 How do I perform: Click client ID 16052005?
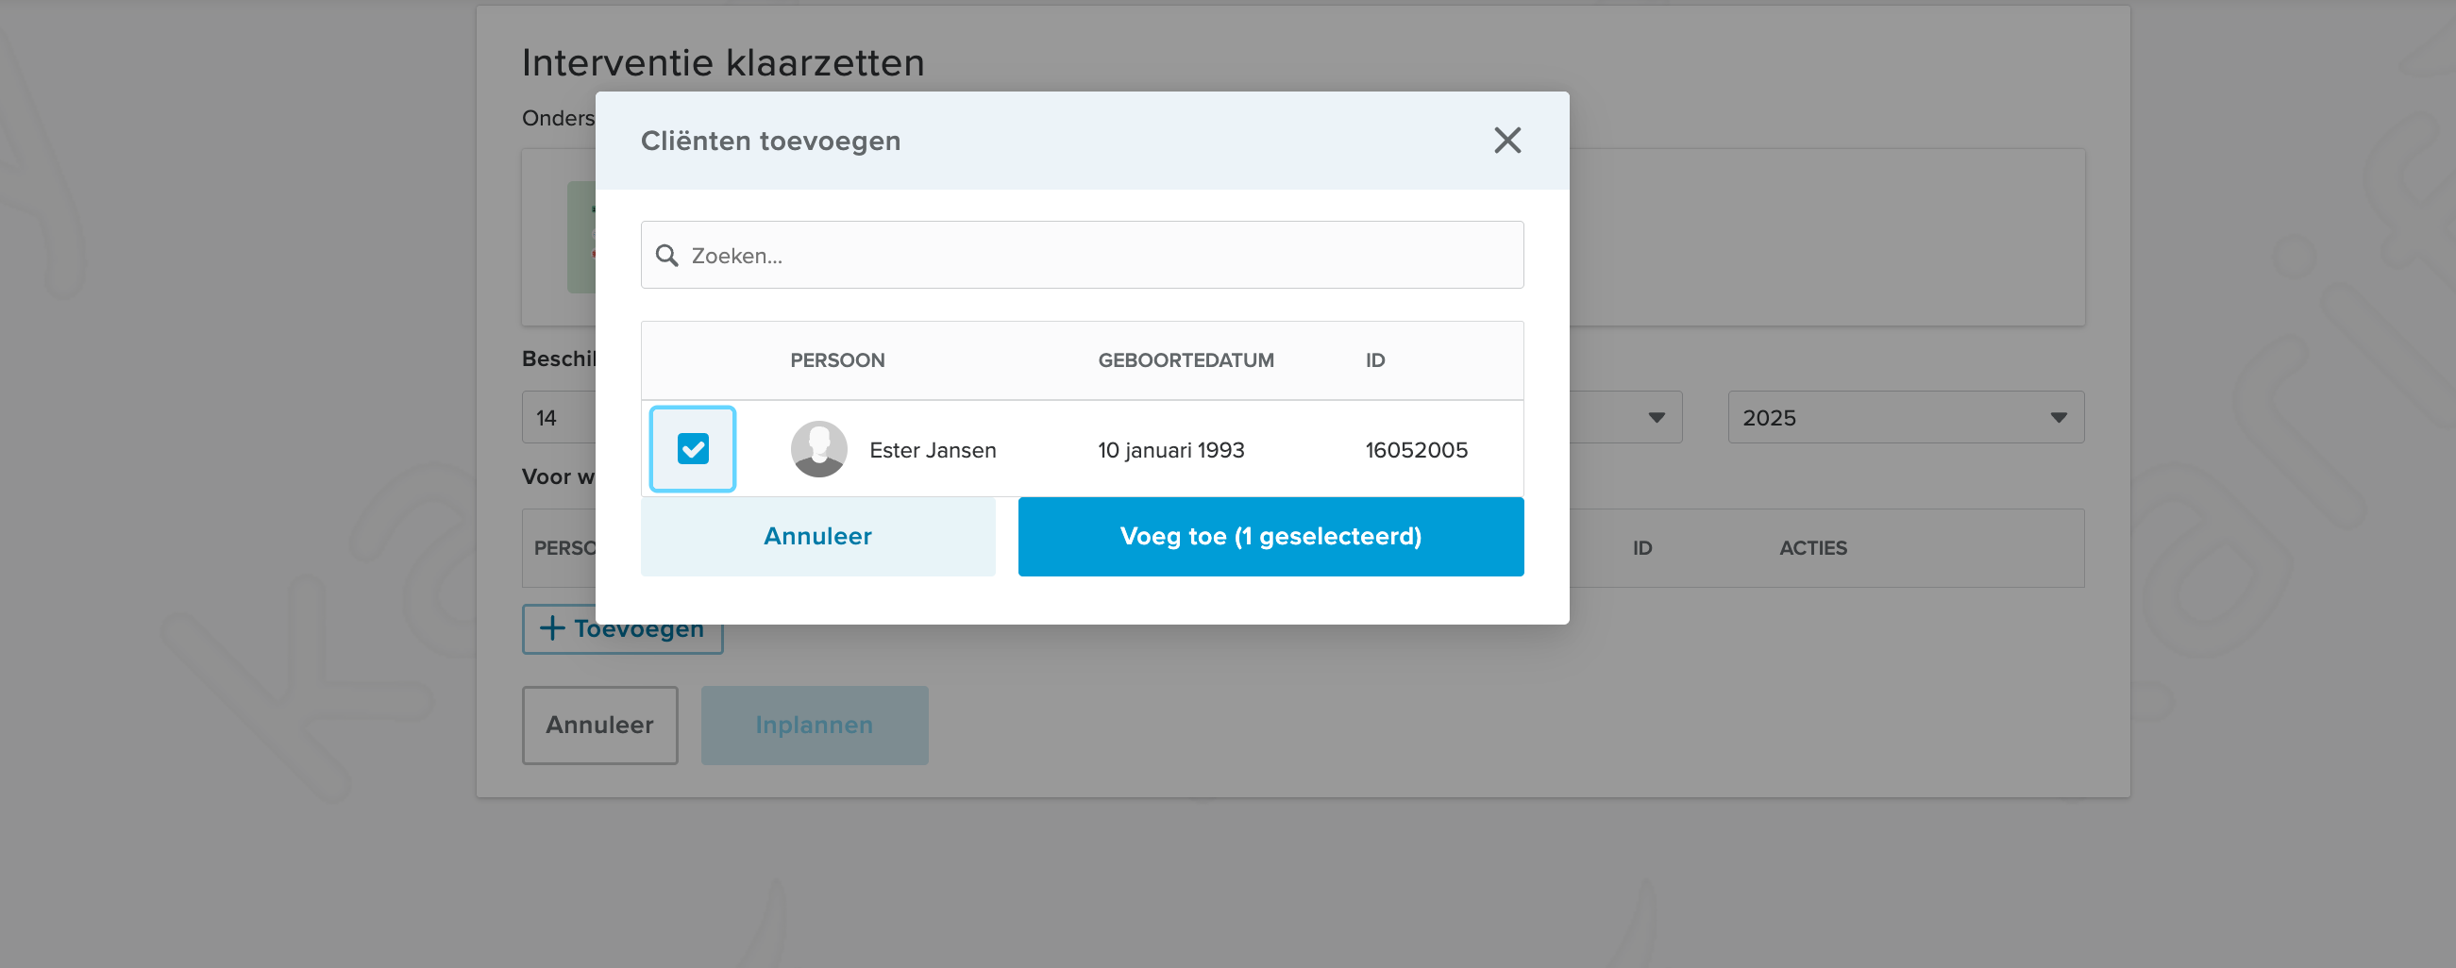point(1416,450)
